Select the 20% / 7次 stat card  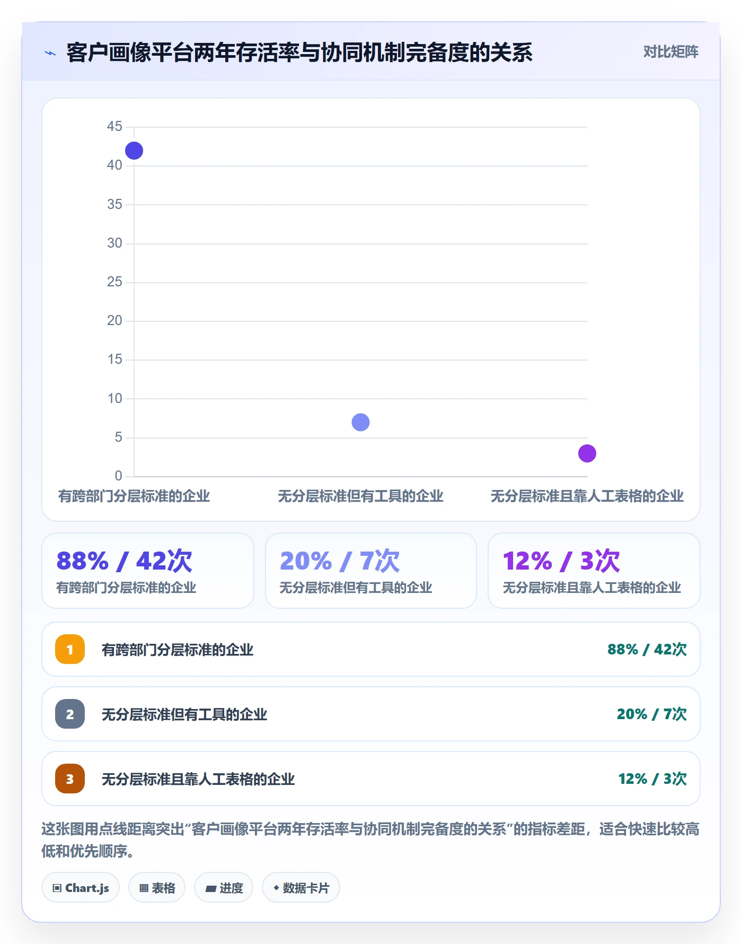(371, 571)
